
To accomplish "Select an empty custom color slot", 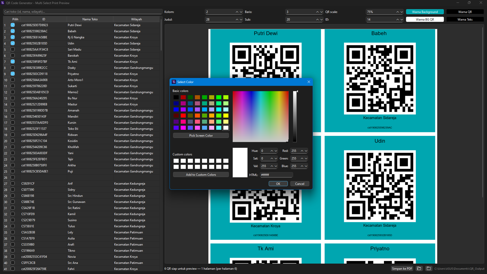I will click(176, 161).
